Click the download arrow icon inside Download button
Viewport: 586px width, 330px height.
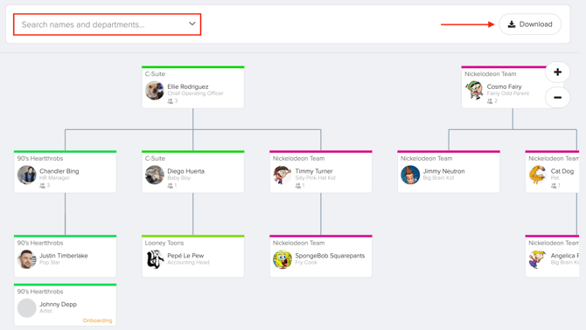(x=512, y=24)
